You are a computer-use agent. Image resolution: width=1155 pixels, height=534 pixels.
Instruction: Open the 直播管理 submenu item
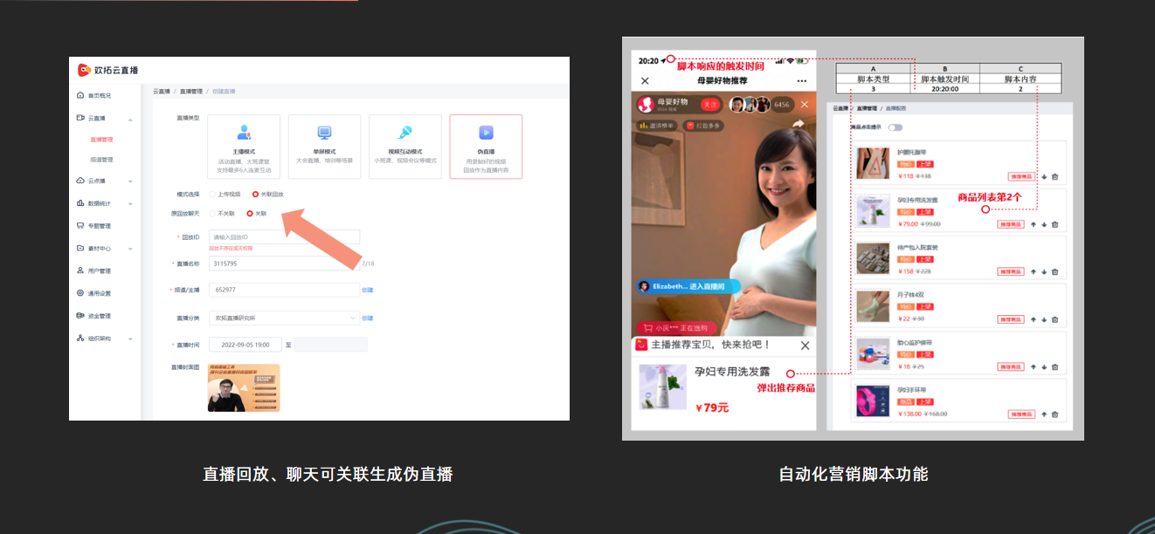tap(101, 140)
